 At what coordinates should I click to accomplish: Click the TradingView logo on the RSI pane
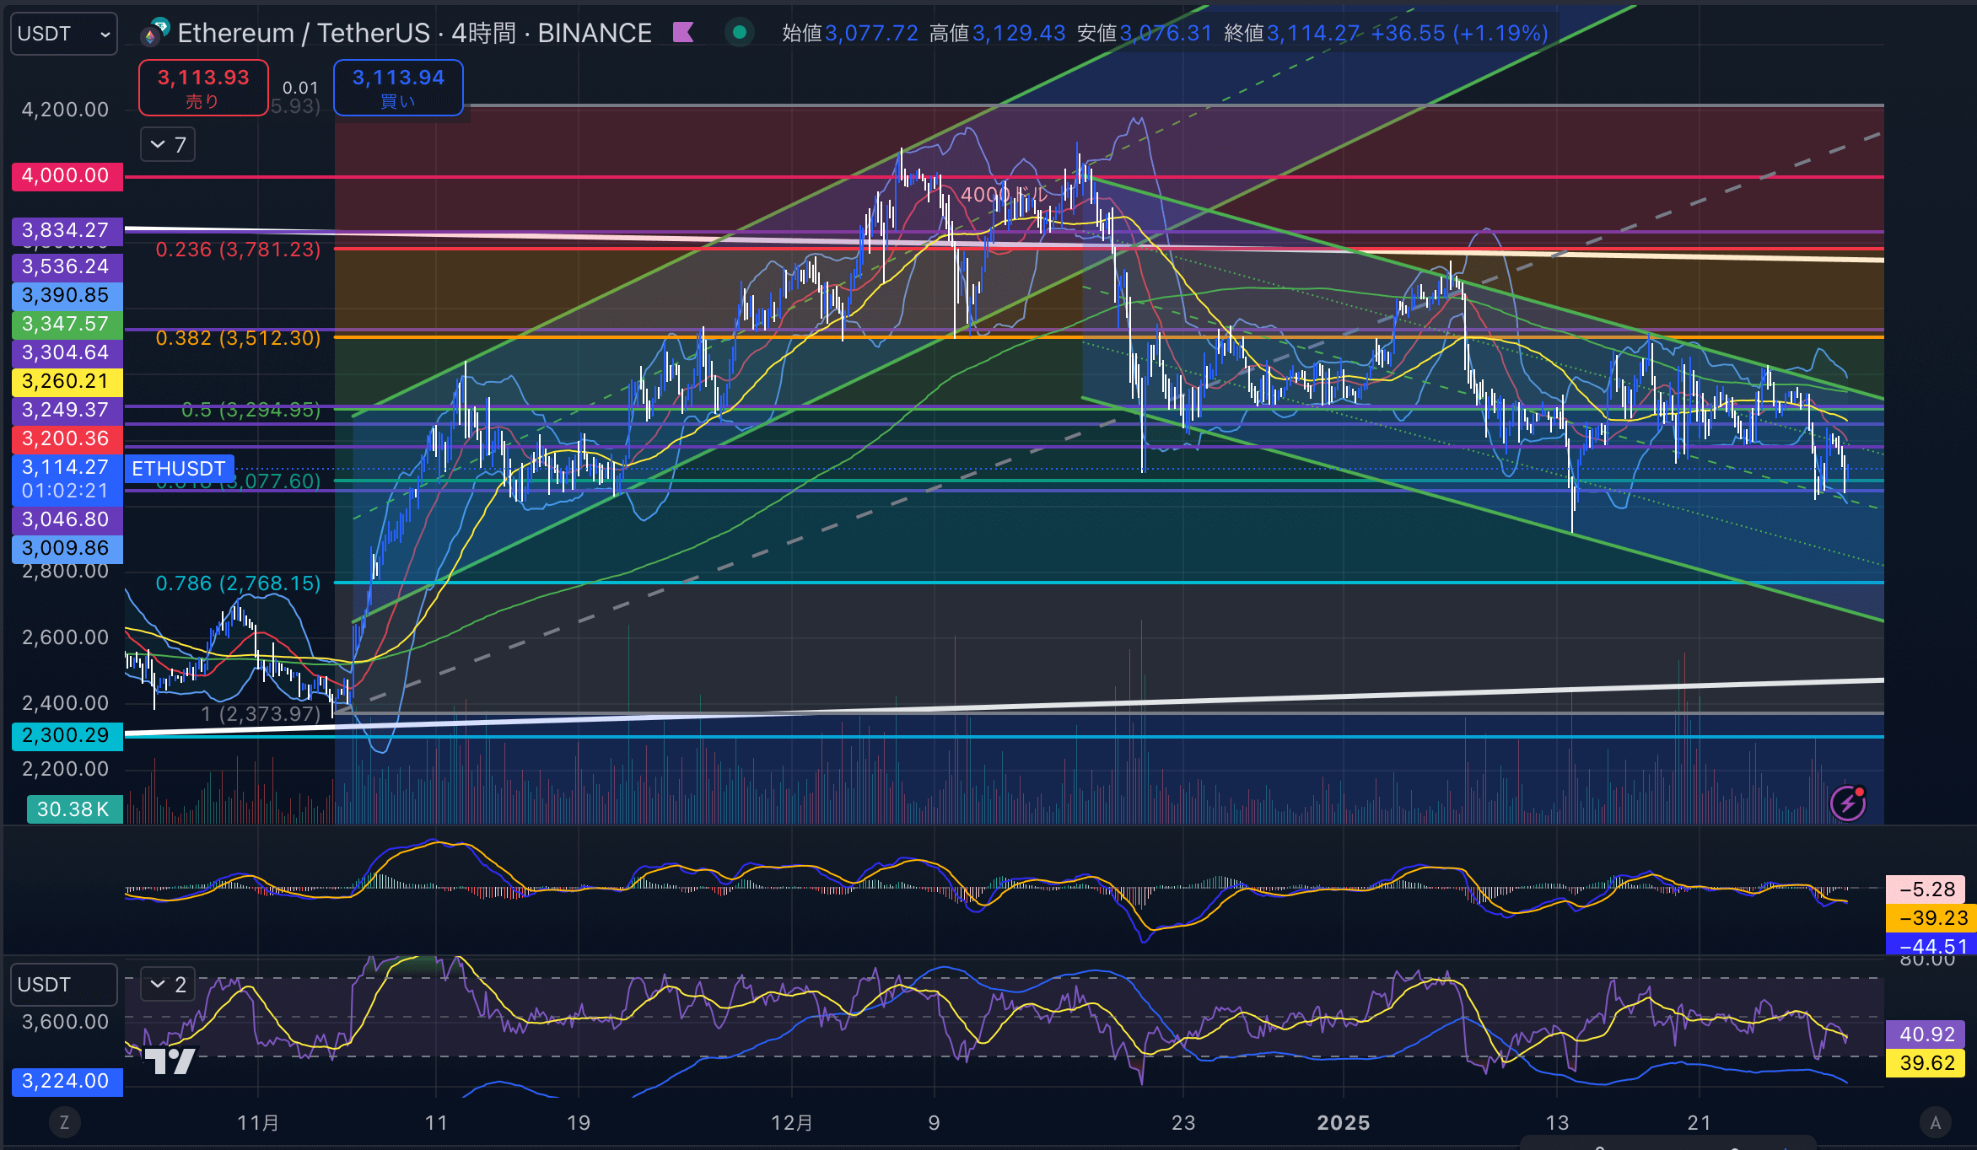[x=170, y=1061]
